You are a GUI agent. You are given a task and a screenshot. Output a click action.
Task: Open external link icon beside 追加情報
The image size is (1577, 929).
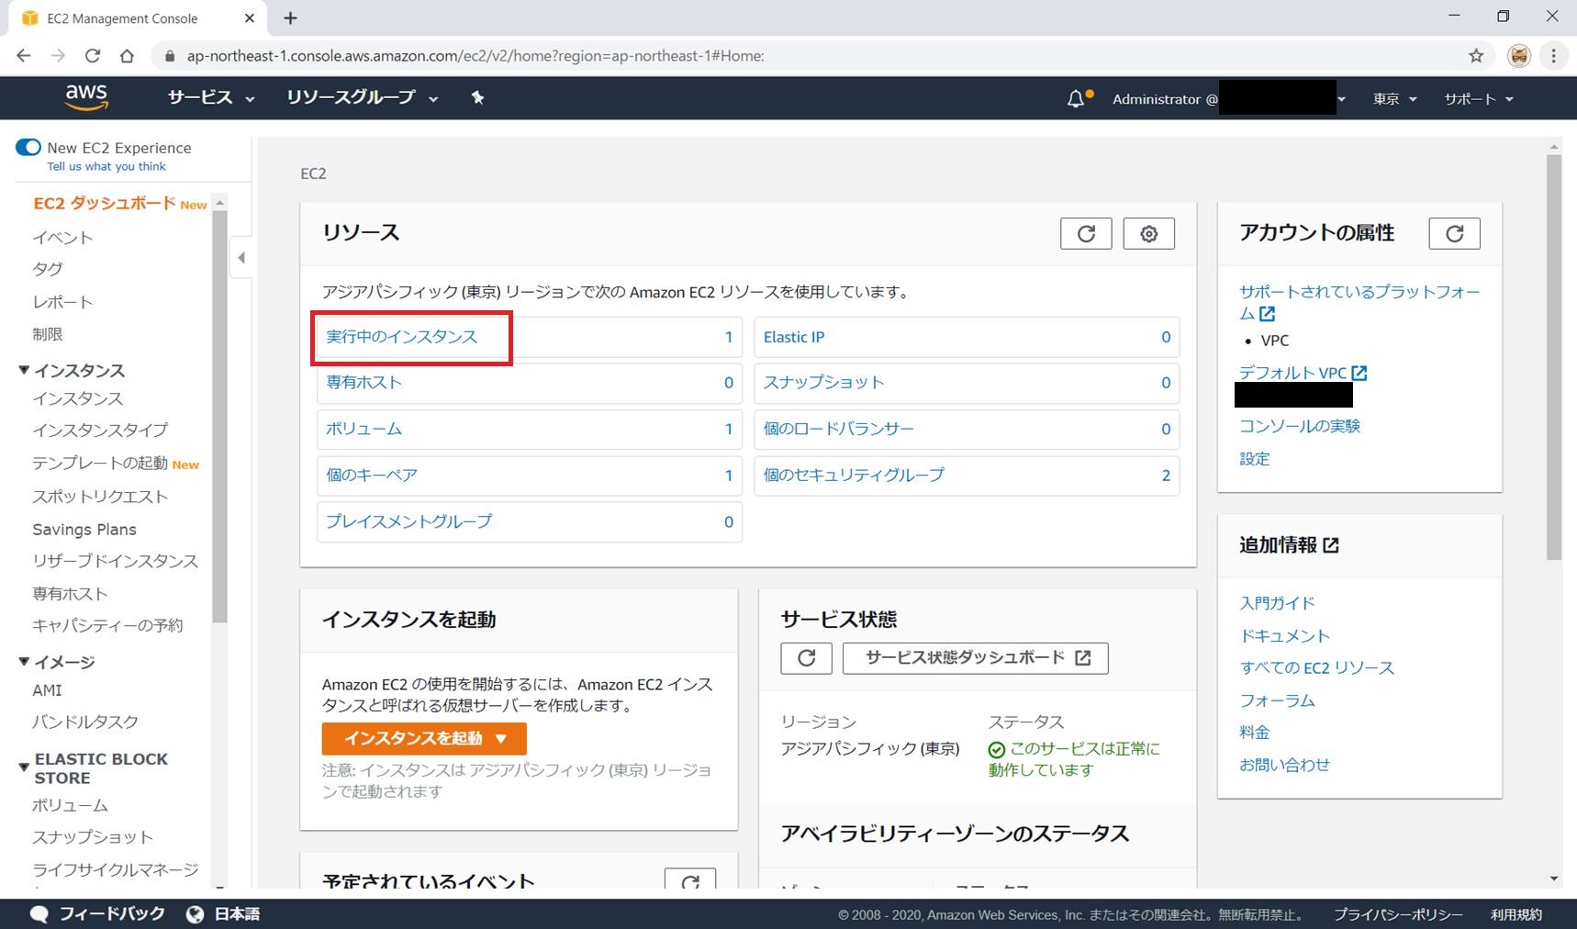[x=1331, y=545]
